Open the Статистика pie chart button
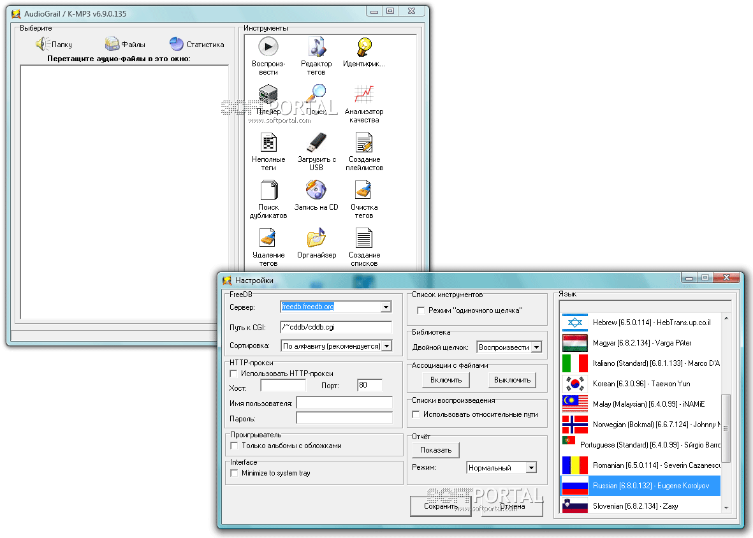The image size is (753, 538). 196,44
